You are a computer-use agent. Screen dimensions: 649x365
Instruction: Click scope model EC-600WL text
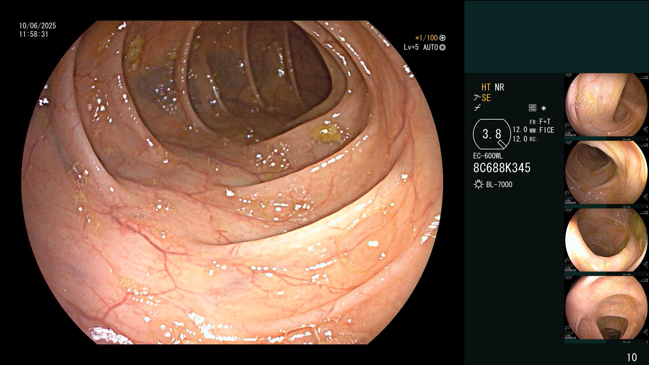(x=488, y=156)
